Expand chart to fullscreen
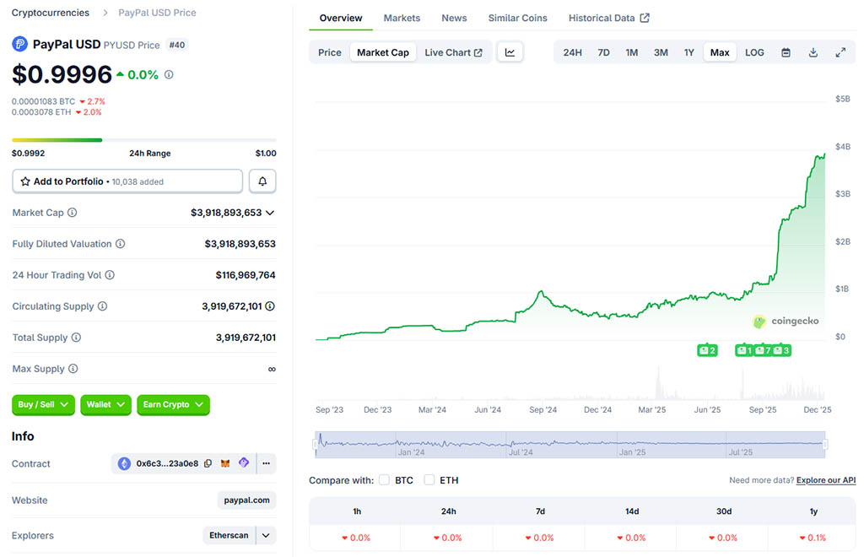This screenshot has height=557, width=864. click(840, 52)
